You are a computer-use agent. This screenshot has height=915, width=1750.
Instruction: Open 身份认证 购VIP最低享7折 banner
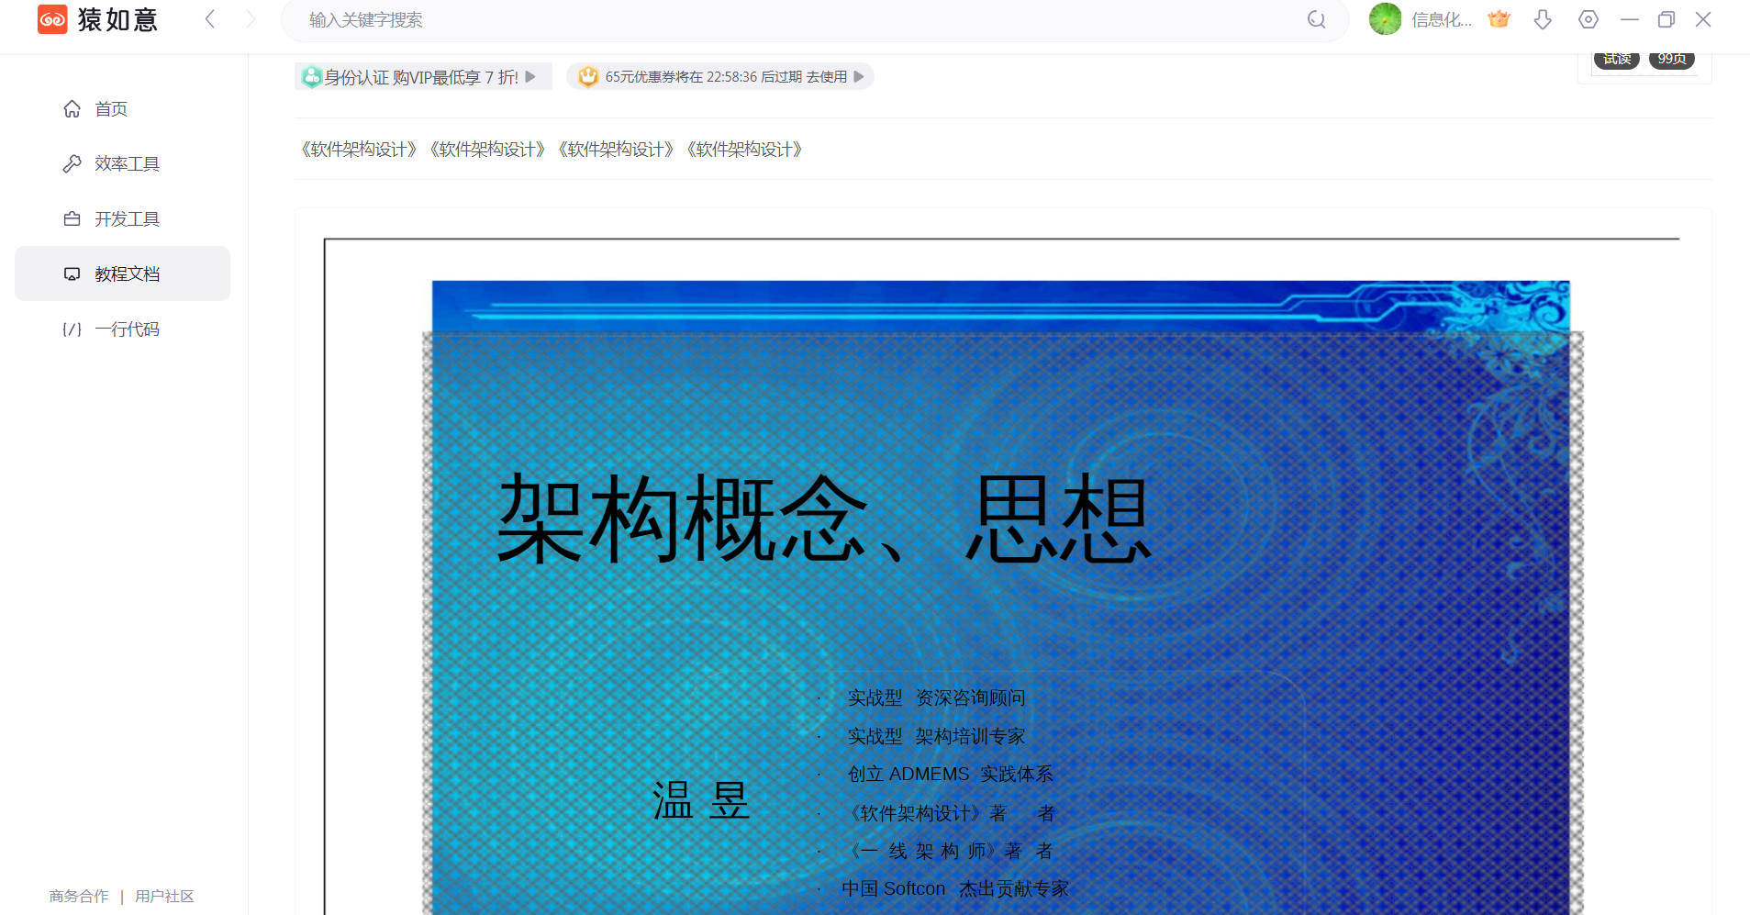click(423, 77)
